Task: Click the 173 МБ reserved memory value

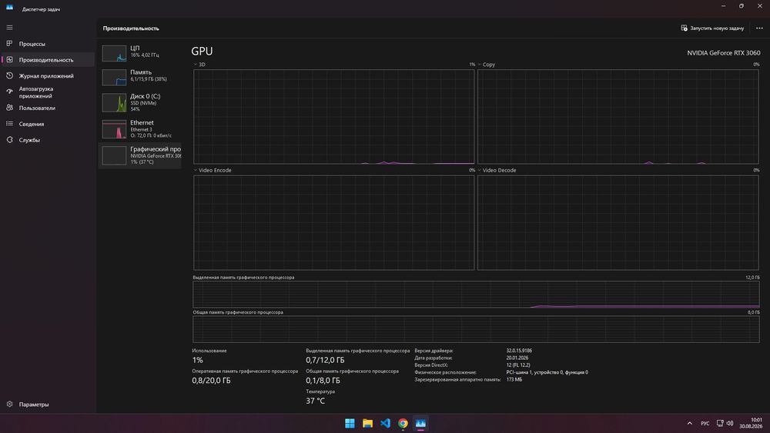Action: (x=514, y=380)
